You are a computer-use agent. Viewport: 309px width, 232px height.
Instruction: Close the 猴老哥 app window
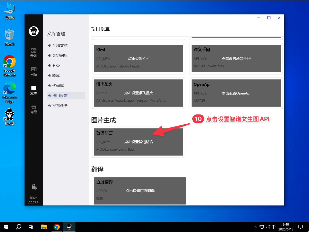[279, 18]
